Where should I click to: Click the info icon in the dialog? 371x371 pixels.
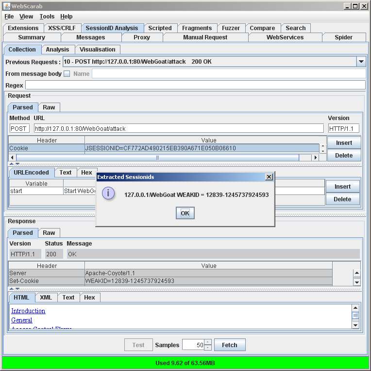(108, 194)
